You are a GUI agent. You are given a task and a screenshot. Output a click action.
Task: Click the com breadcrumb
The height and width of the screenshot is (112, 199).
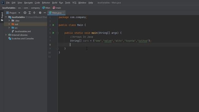[x=26, y=8]
